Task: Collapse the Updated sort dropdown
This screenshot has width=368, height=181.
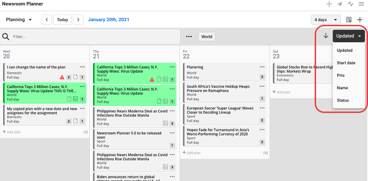Action: click(x=349, y=36)
